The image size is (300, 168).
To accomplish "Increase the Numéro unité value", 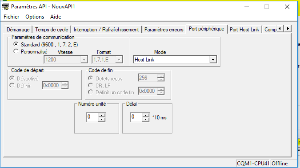I will (102, 115).
